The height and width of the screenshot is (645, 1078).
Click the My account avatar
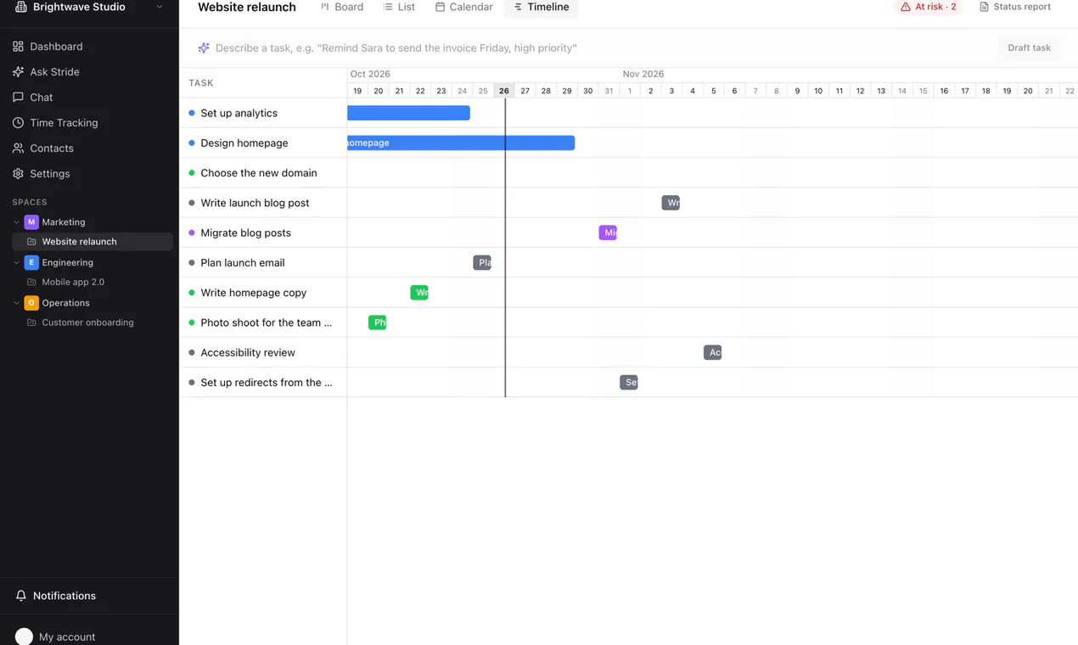click(x=24, y=637)
